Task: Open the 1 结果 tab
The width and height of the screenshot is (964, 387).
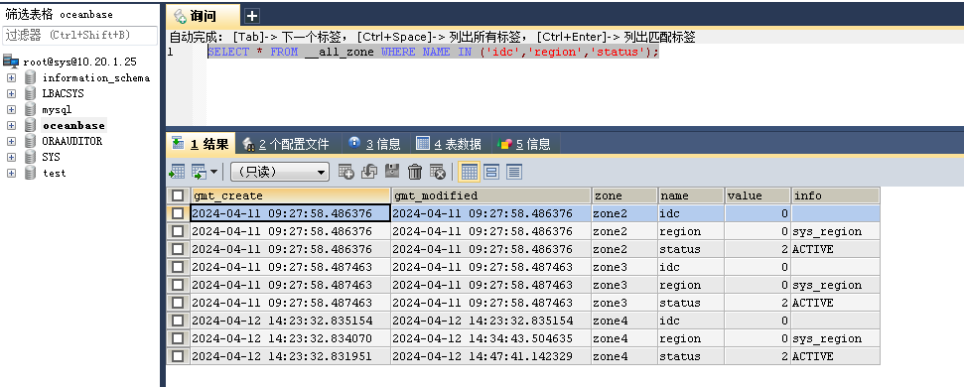Action: [x=201, y=144]
